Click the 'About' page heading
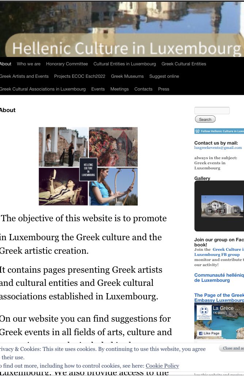The image size is (244, 376). [8, 110]
